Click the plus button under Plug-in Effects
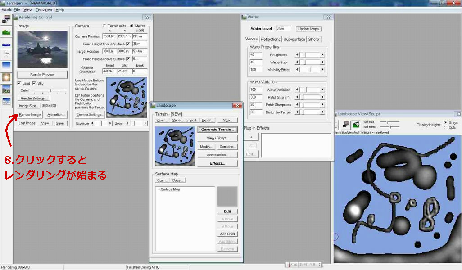462x270 pixels. point(251,137)
